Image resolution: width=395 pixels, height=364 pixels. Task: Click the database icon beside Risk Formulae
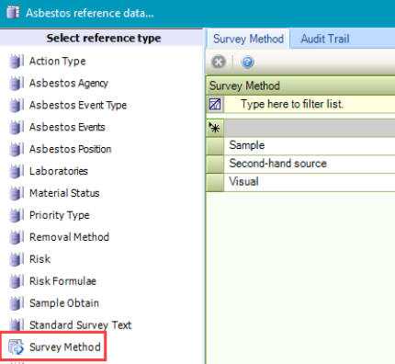[17, 281]
